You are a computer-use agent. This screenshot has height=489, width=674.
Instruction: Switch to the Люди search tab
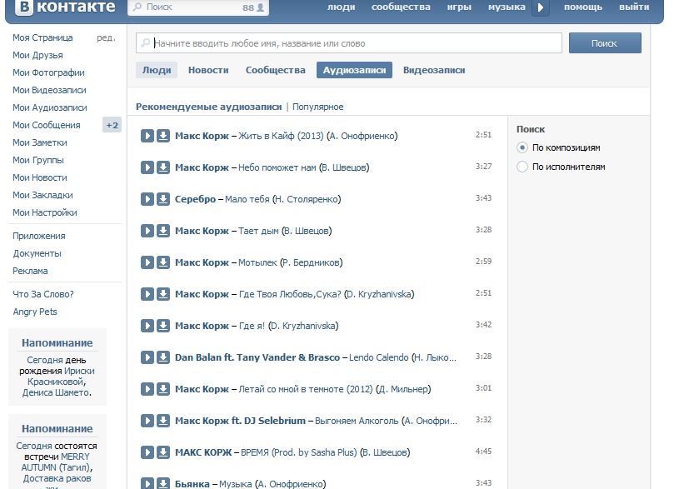coord(157,70)
